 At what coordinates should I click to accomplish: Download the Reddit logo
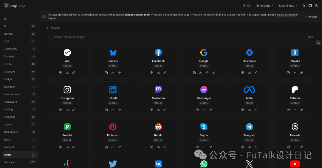[158, 147]
